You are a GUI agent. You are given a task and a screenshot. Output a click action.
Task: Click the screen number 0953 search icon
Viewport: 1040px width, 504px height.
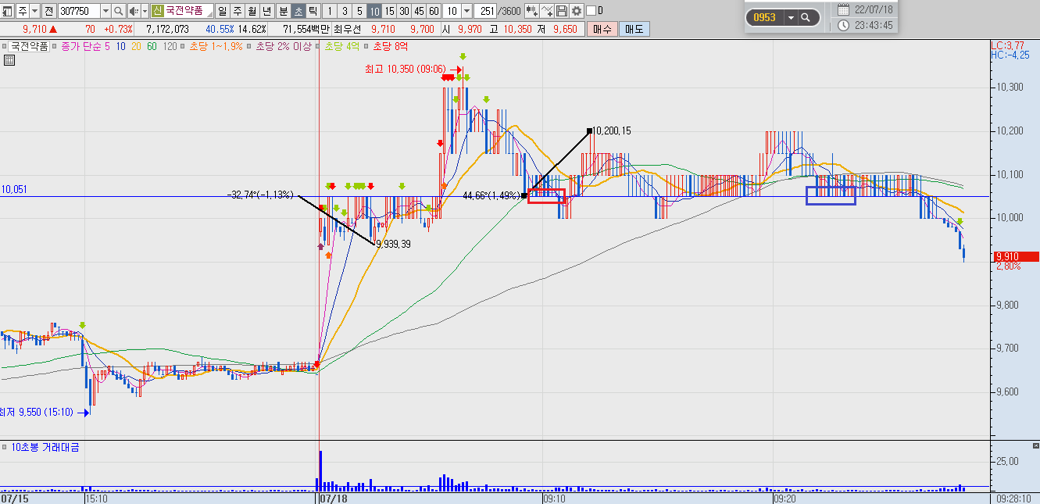[x=806, y=17]
